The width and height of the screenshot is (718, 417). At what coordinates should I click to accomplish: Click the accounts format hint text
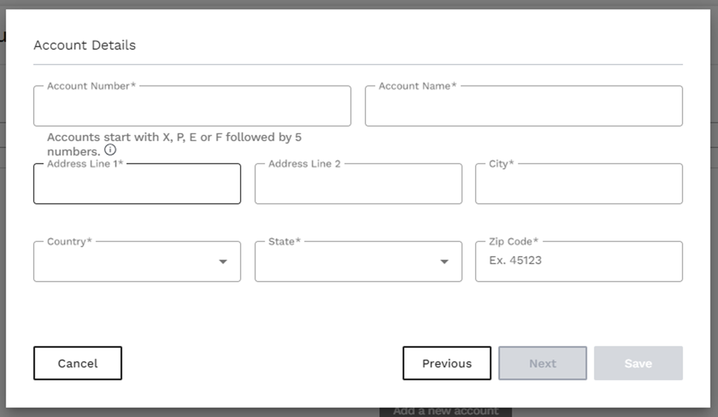[175, 137]
